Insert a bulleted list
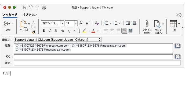Image resolution: width=189 pixels, height=105 pixels. (106, 23)
